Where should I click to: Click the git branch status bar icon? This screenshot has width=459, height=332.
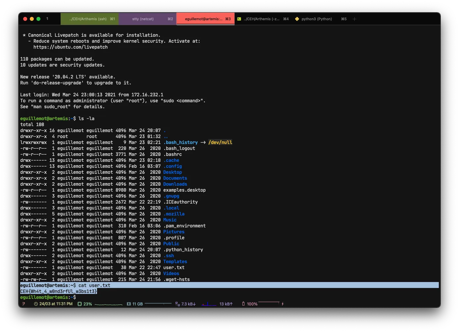point(24,304)
